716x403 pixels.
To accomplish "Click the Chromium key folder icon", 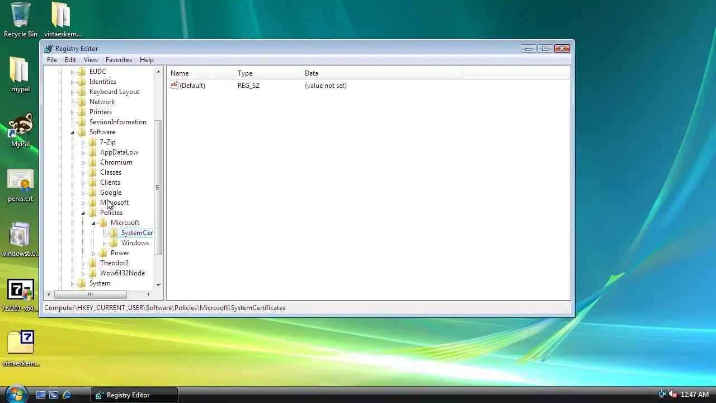I will pyautogui.click(x=93, y=162).
